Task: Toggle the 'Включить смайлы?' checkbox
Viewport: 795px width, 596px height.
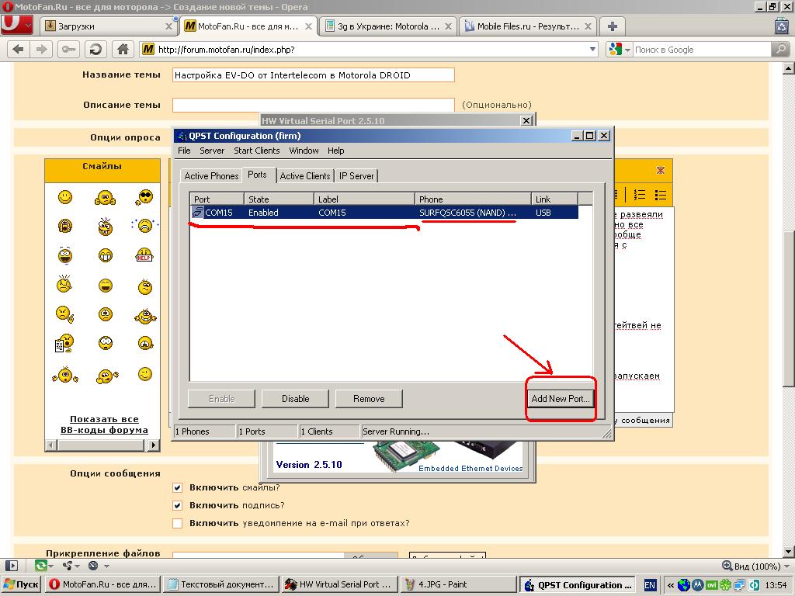Action: (178, 488)
